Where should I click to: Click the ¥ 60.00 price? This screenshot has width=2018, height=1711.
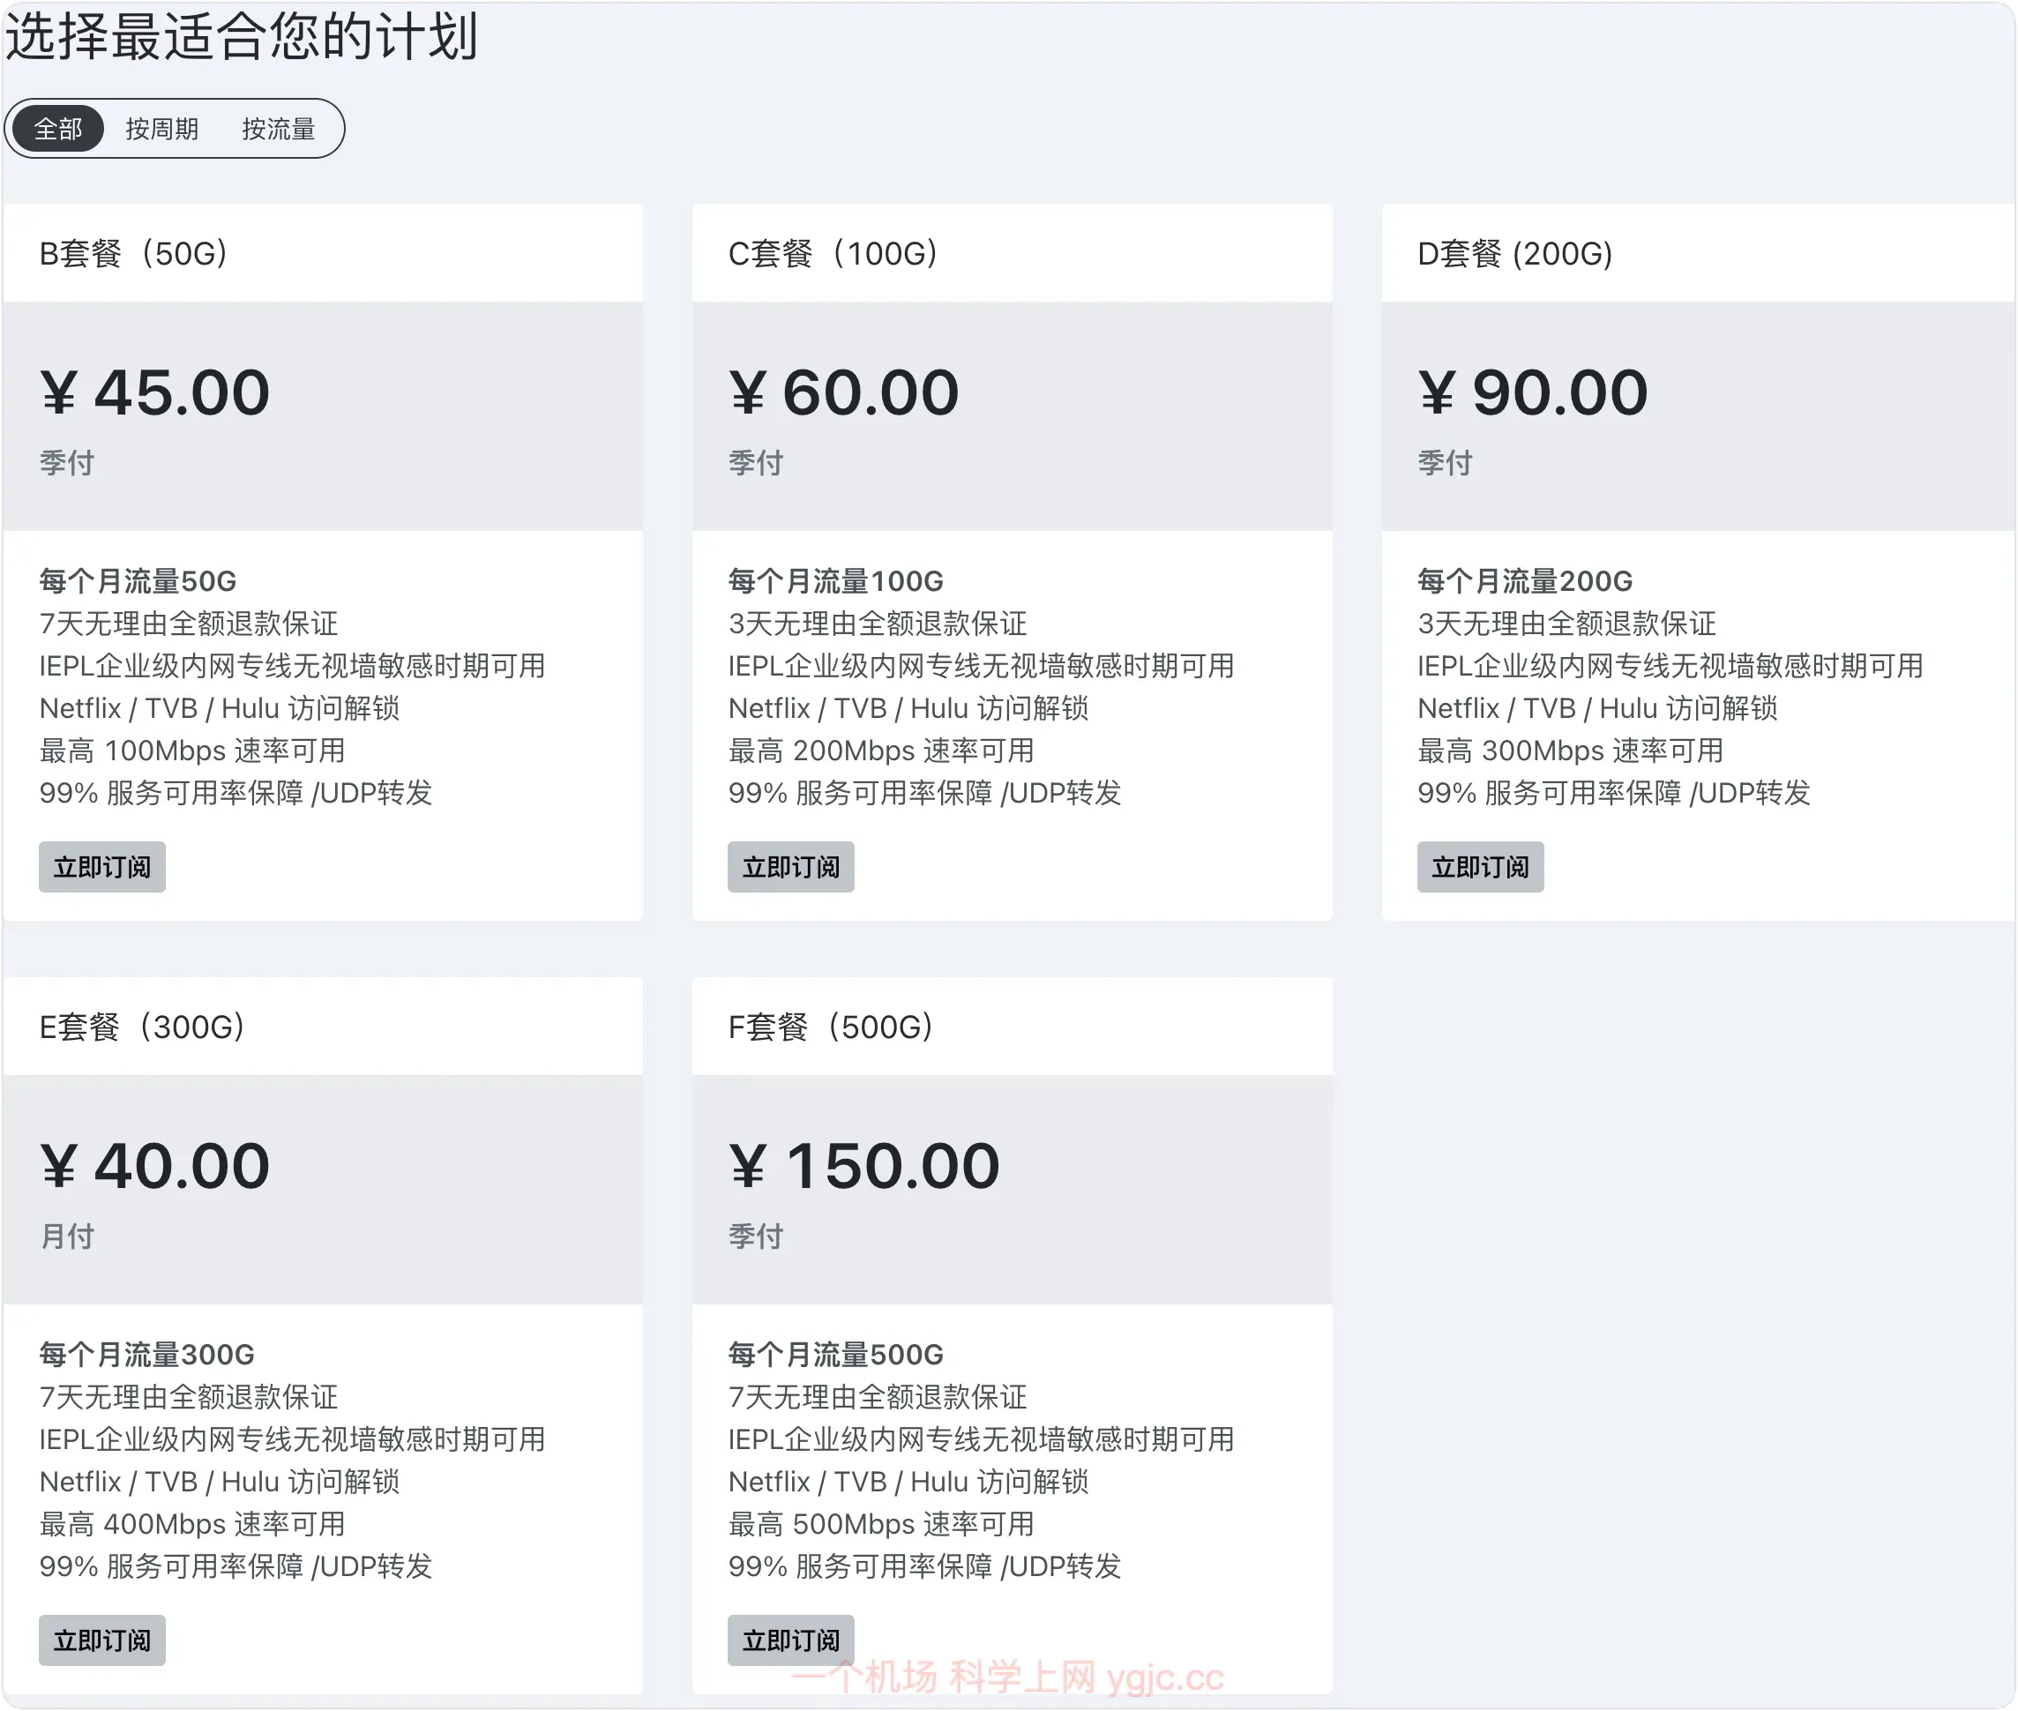[x=844, y=392]
